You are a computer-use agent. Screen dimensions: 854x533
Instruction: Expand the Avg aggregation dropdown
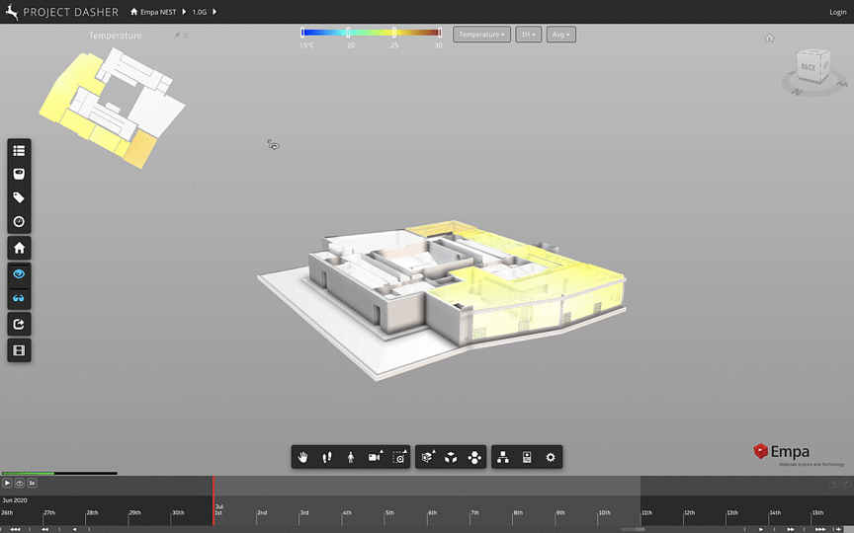click(560, 35)
